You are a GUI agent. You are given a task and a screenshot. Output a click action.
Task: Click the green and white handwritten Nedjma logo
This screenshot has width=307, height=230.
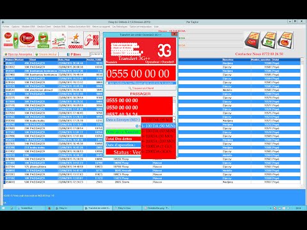coord(59,40)
